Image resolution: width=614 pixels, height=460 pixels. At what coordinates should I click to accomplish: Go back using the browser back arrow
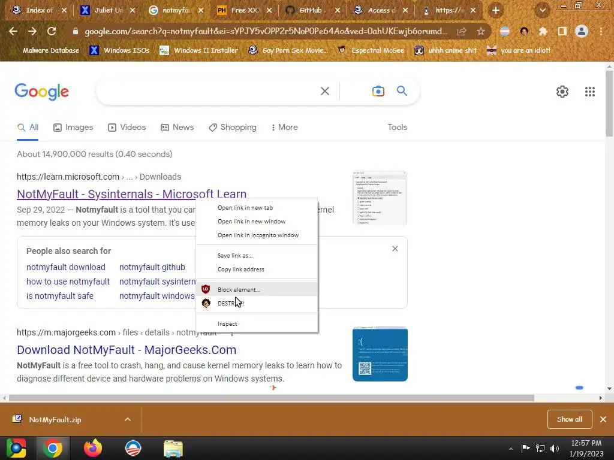[x=13, y=31]
